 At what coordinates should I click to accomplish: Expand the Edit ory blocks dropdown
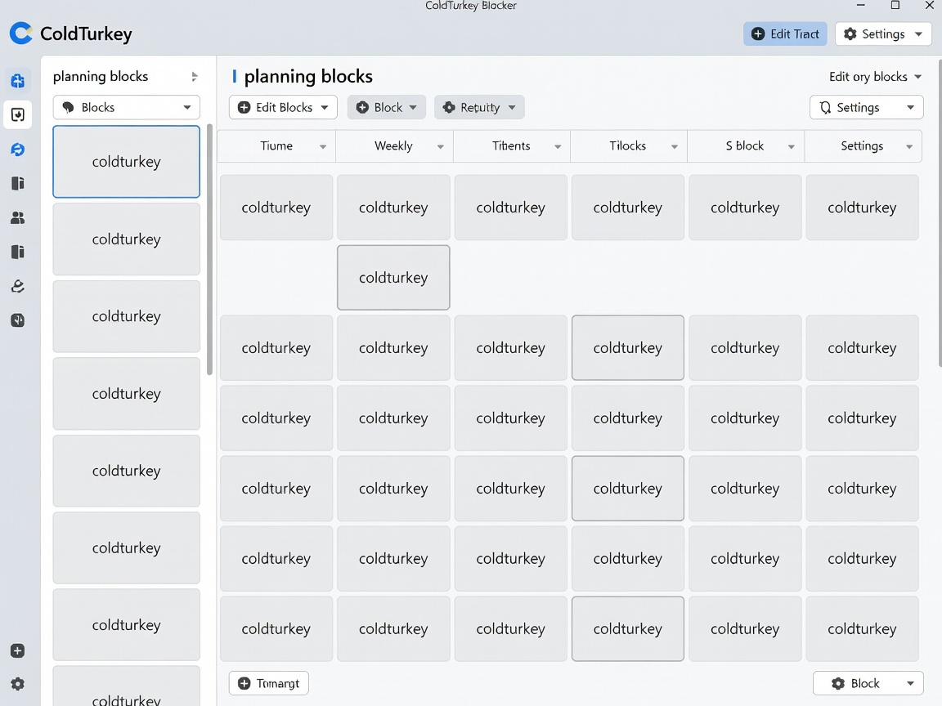pyautogui.click(x=875, y=77)
